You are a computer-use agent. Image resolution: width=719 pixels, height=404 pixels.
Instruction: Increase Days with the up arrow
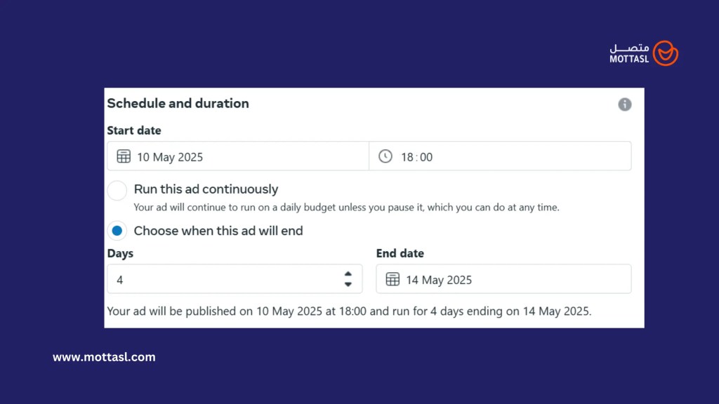pyautogui.click(x=348, y=274)
